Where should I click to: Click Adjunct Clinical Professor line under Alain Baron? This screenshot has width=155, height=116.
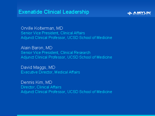click(66, 57)
